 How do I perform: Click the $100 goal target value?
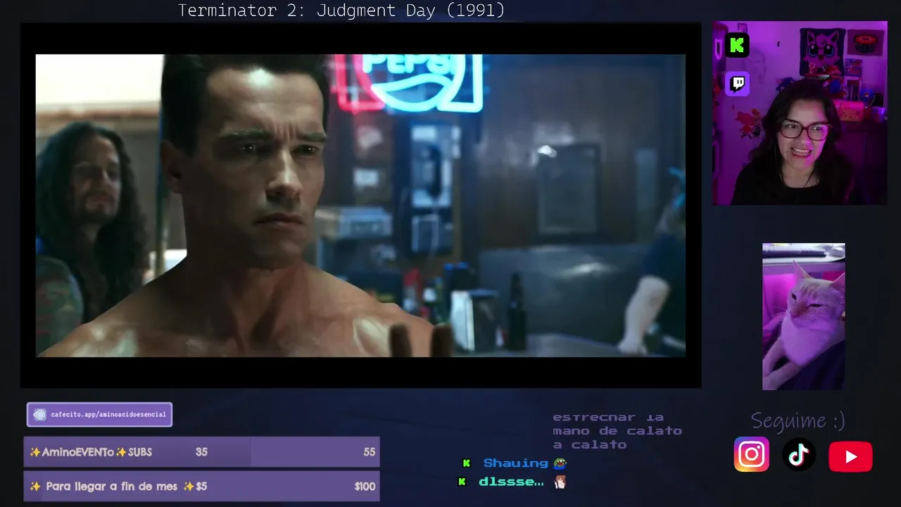[365, 487]
